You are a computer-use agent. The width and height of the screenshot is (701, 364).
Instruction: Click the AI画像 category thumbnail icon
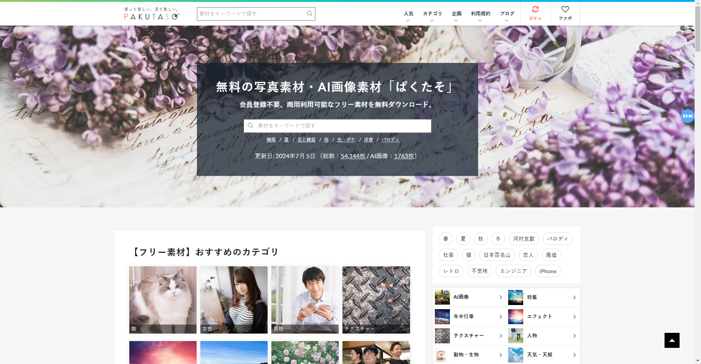coord(442,297)
